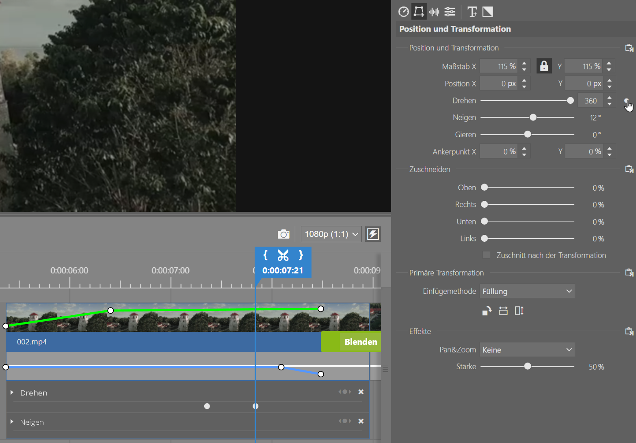The height and width of the screenshot is (443, 636).
Task: Set the in-point with left brace
Action: tap(266, 255)
